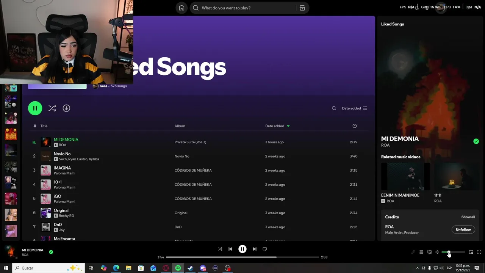Go to Spotify Home
Image resolution: width=485 pixels, height=273 pixels.
pos(181,8)
